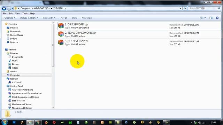Select the 1. DIPASSWORD.zip archive icon
The height and width of the screenshot is (125, 223).
click(x=61, y=26)
